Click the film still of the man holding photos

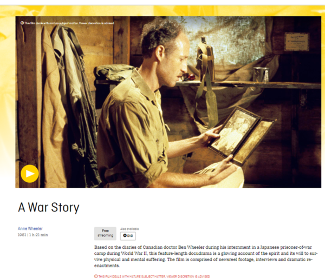168,102
